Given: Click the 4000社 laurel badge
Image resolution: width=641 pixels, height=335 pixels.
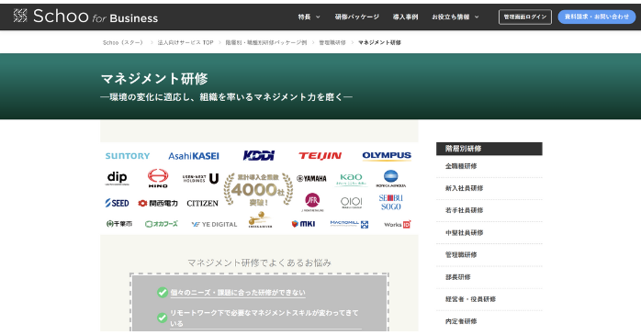Looking at the screenshot, I should (258, 190).
